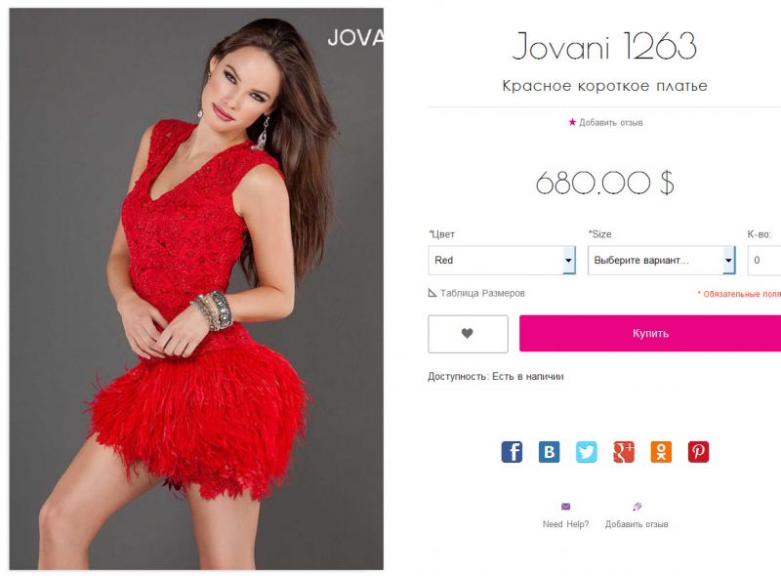
Task: Open the Таблица Размеров size chart link
Action: (x=481, y=293)
